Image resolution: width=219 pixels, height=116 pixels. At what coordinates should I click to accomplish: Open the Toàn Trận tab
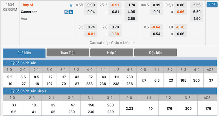point(68,53)
